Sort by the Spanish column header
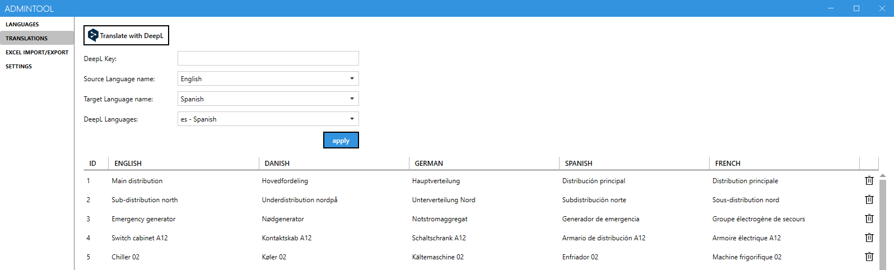 [x=579, y=164]
